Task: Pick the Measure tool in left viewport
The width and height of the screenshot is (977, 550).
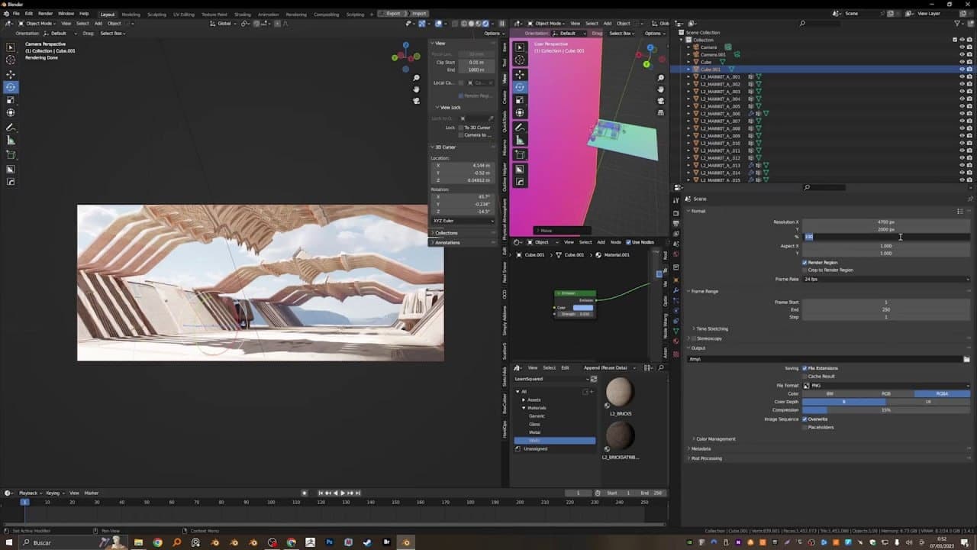Action: pos(11,141)
